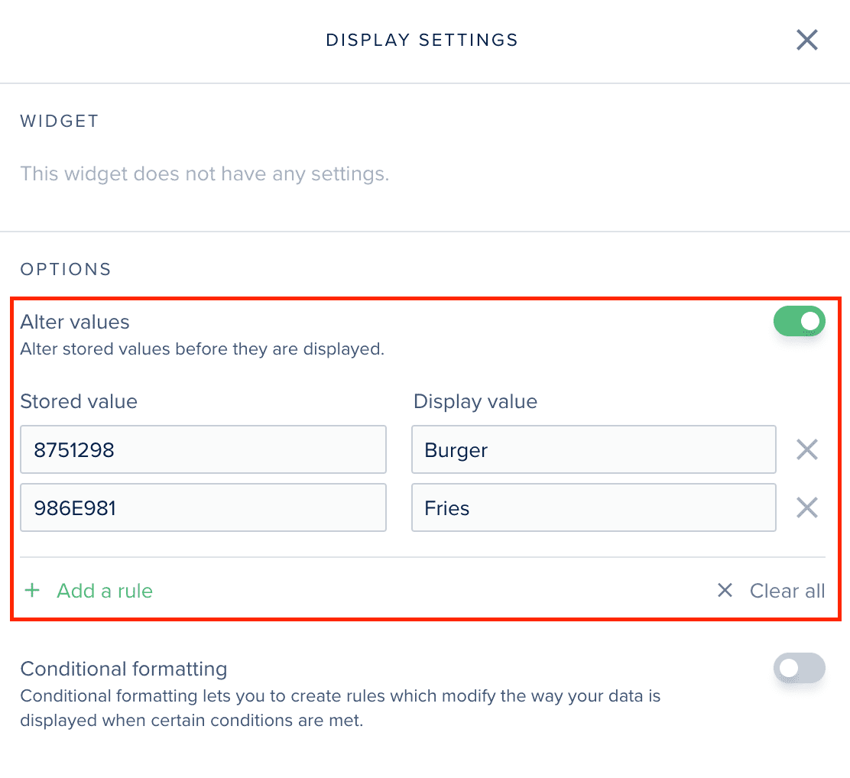The width and height of the screenshot is (850, 778).
Task: Delete the Fries rule row
Action: (807, 507)
